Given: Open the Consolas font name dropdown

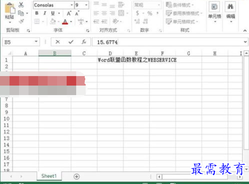Looking at the screenshot, I should [71, 5].
